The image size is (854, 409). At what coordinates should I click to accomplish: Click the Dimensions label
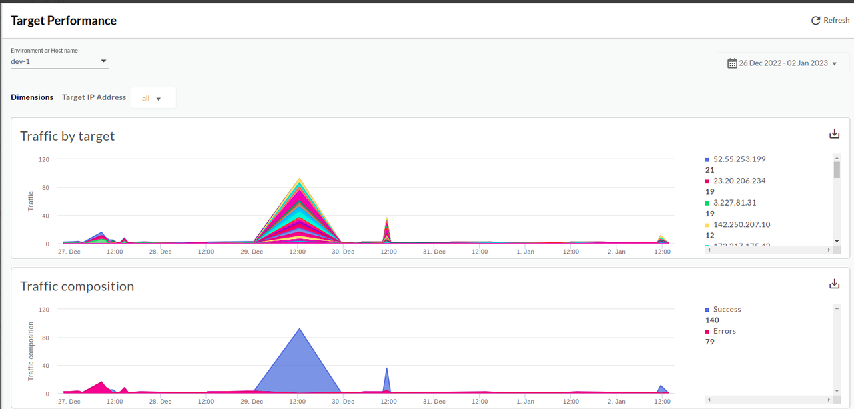[x=32, y=97]
